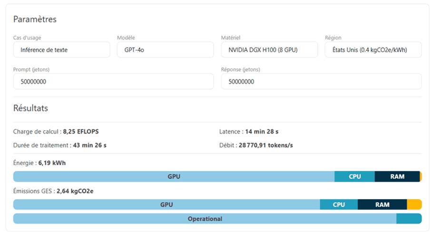
Task: Select CPU segment in Émissions GES bar
Action: pyautogui.click(x=339, y=205)
